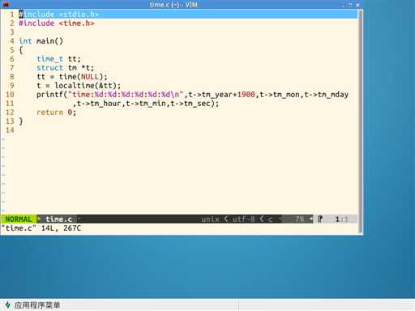This screenshot has height=311, width=415.
Task: Click the utf-8 encoding in statusline
Action: point(243,219)
